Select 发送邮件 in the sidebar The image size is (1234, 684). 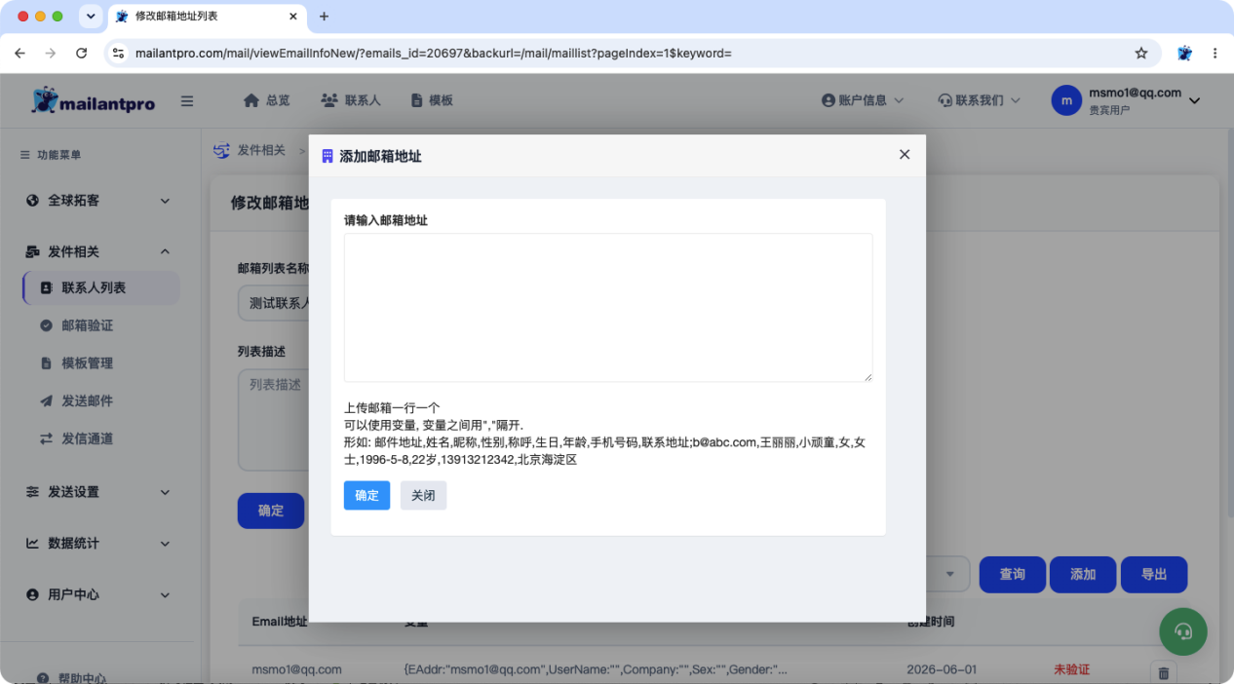coord(87,400)
